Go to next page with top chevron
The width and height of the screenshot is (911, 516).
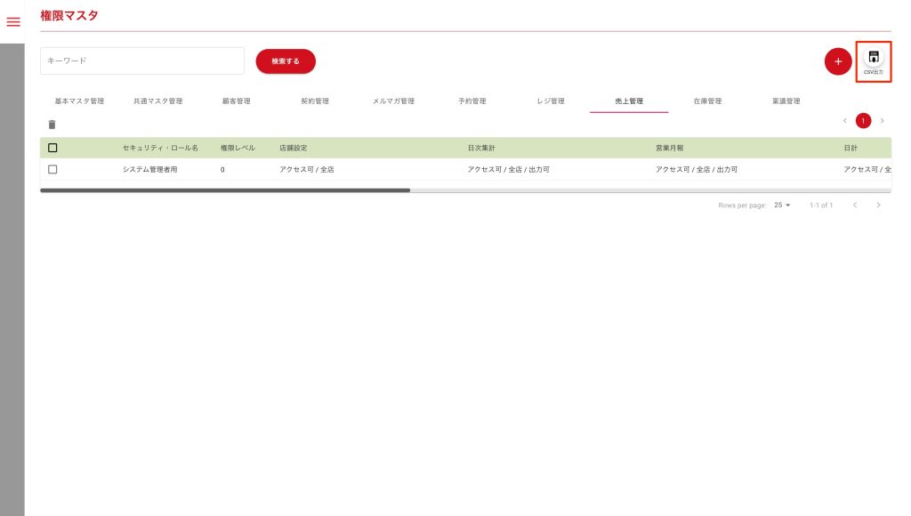click(x=882, y=121)
